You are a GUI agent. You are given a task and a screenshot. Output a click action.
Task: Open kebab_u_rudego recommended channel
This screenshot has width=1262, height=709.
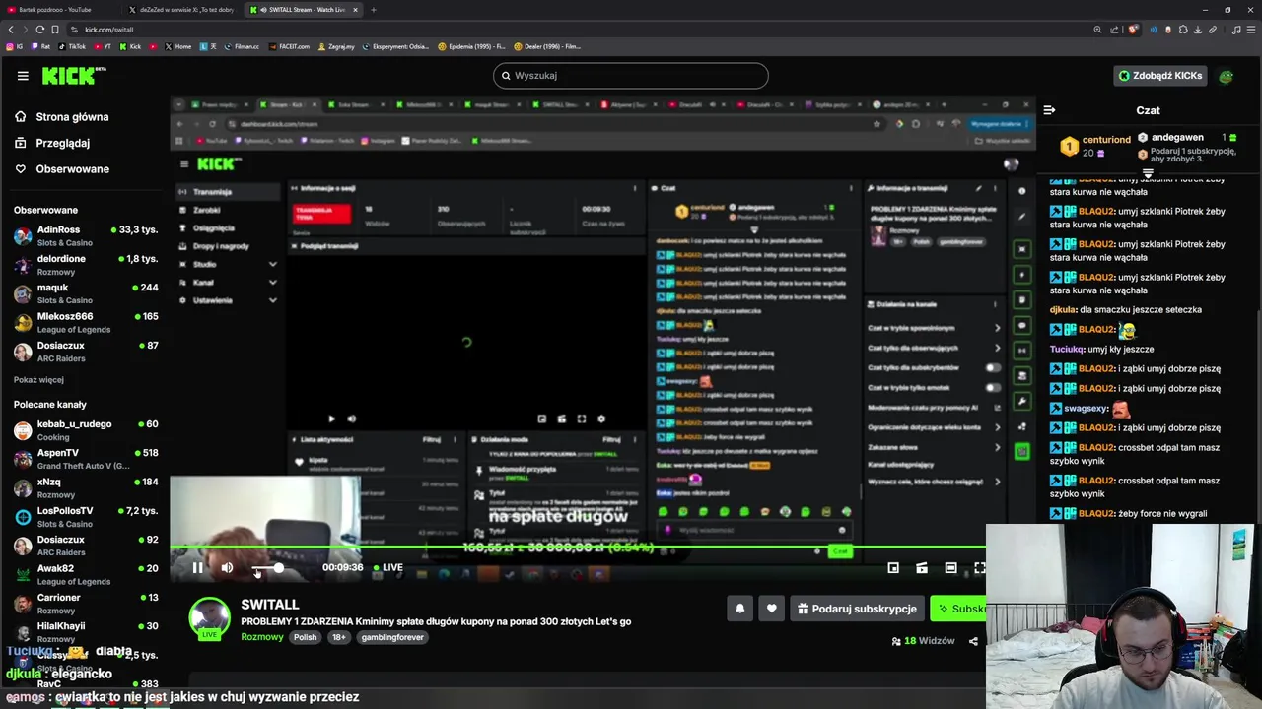point(86,430)
